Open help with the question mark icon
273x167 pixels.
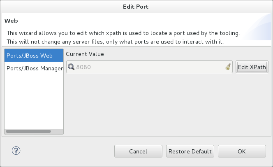16,151
